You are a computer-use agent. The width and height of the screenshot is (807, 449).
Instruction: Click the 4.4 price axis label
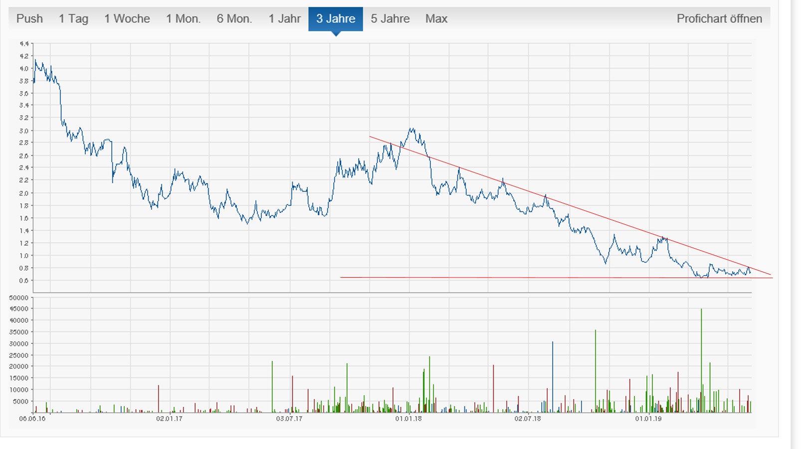pyautogui.click(x=25, y=43)
